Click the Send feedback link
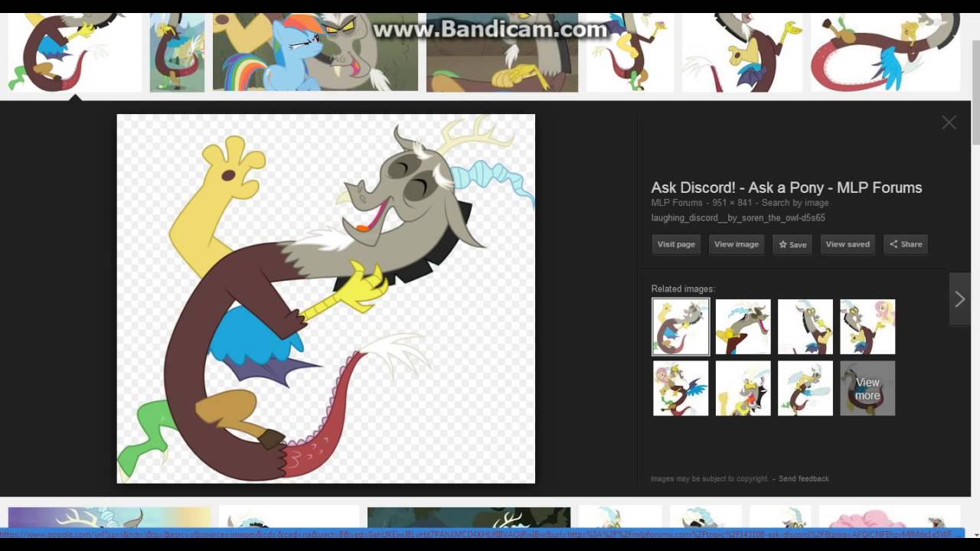Viewport: 980px width, 551px height. [804, 478]
